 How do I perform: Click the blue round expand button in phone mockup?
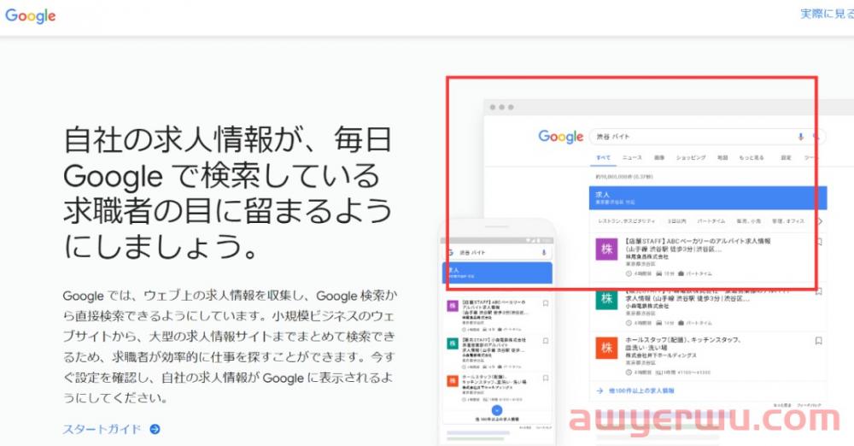[x=497, y=411]
